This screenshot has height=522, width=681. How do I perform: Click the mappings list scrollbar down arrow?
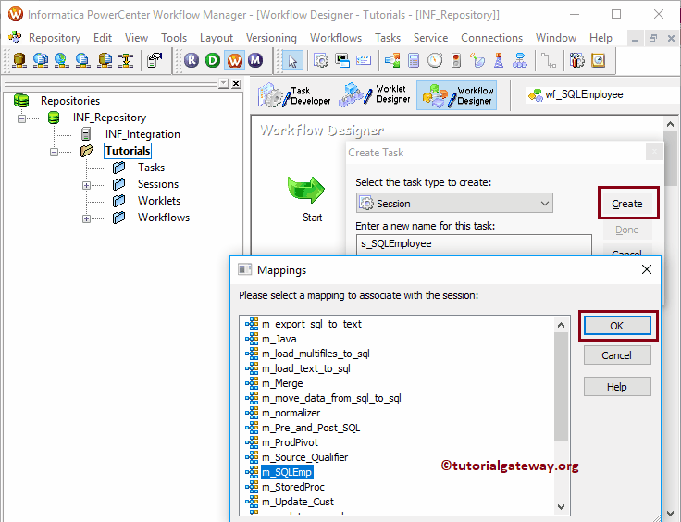tap(561, 507)
